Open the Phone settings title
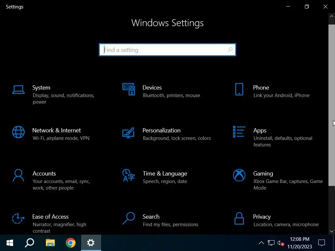The height and width of the screenshot is (251, 335). (x=261, y=88)
